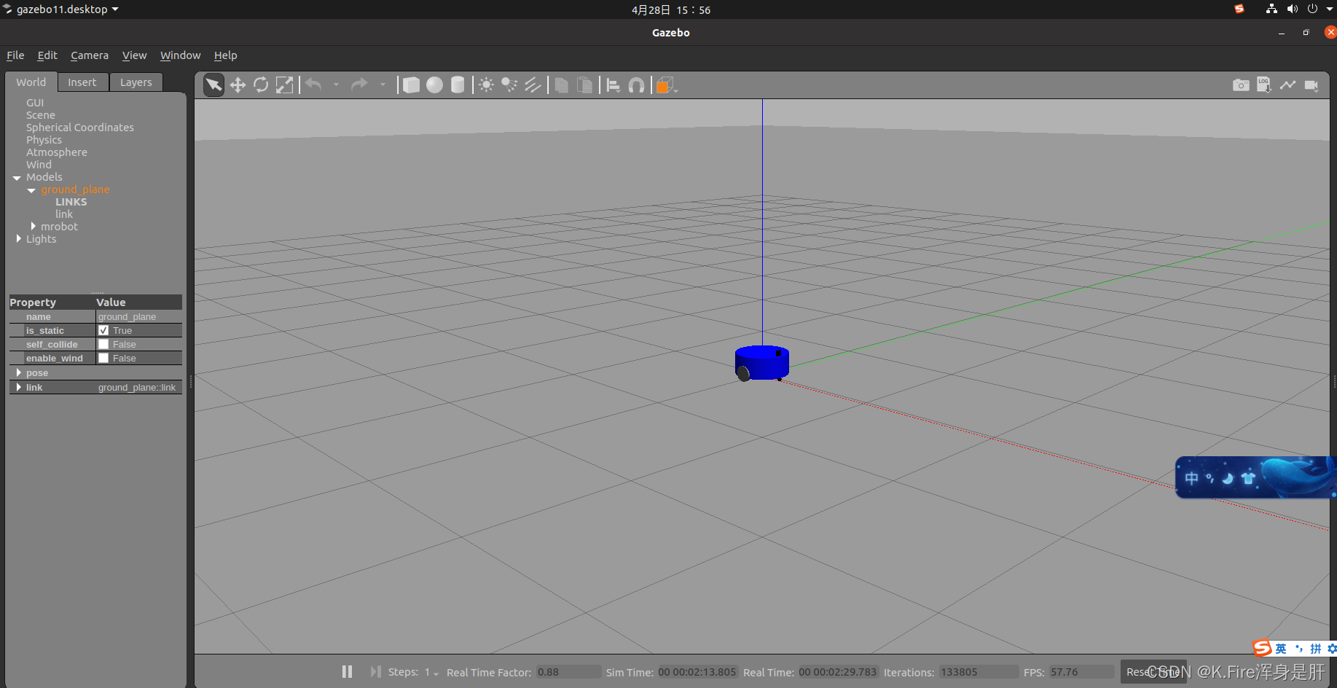Open the Camera menu
This screenshot has width=1337, height=688.
pos(90,55)
